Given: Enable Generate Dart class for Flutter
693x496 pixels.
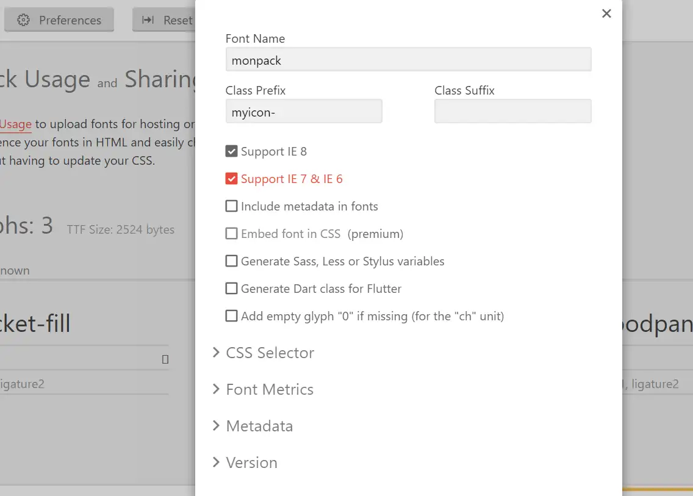Looking at the screenshot, I should (x=231, y=288).
